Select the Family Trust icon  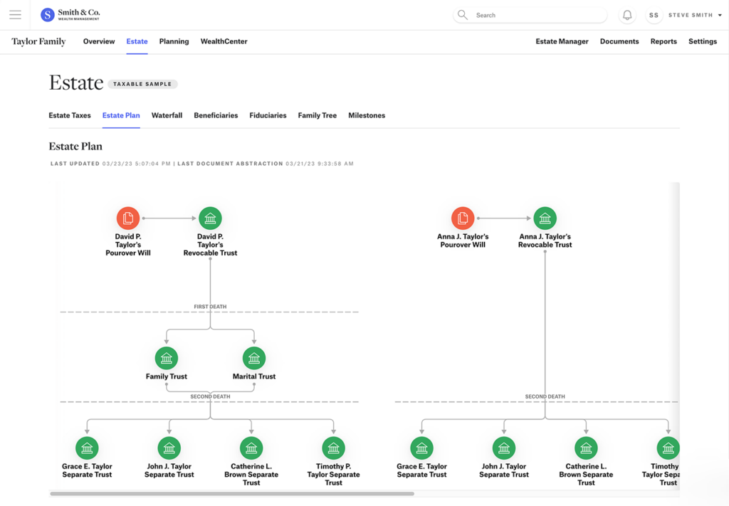coord(167,358)
